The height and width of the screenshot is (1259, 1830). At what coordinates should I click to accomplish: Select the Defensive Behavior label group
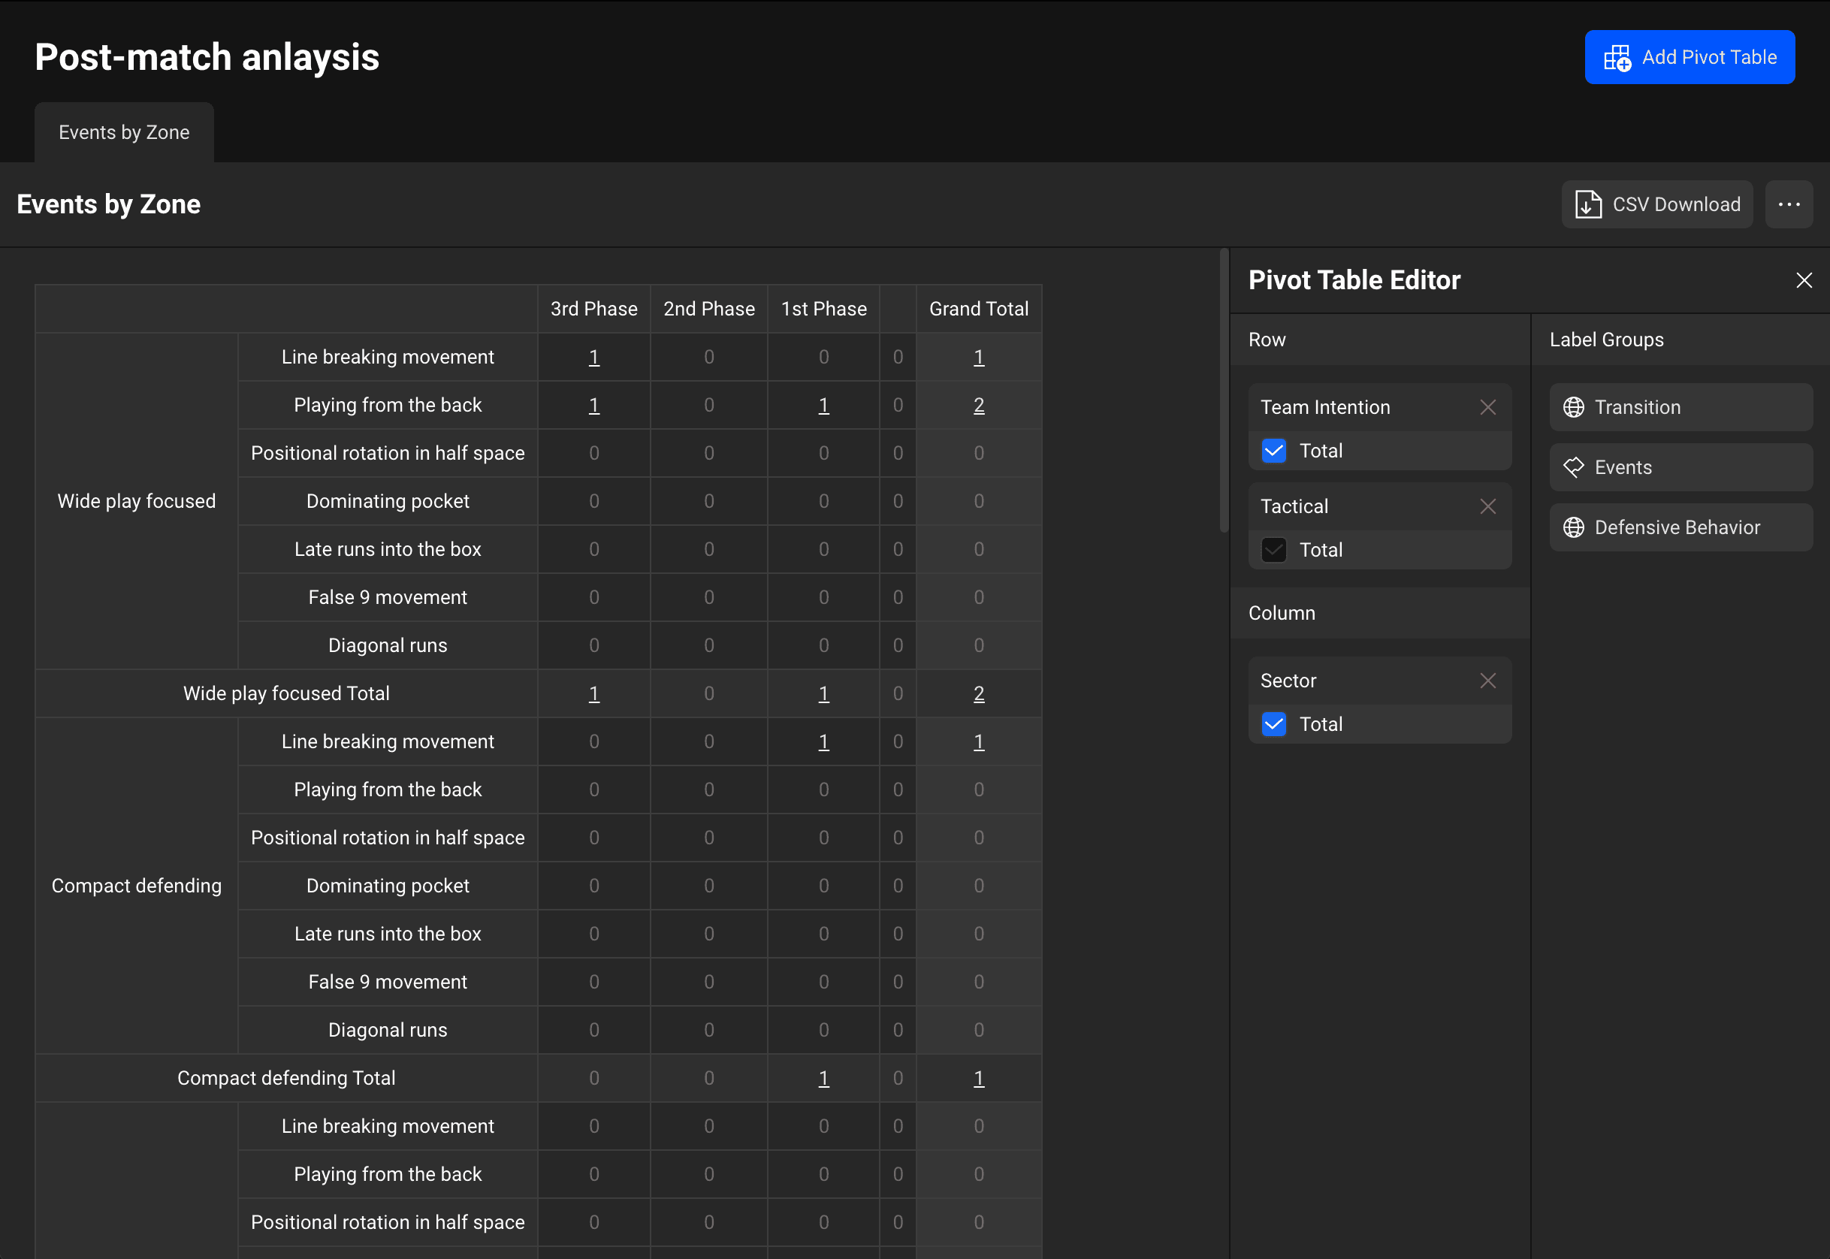pyautogui.click(x=1676, y=527)
